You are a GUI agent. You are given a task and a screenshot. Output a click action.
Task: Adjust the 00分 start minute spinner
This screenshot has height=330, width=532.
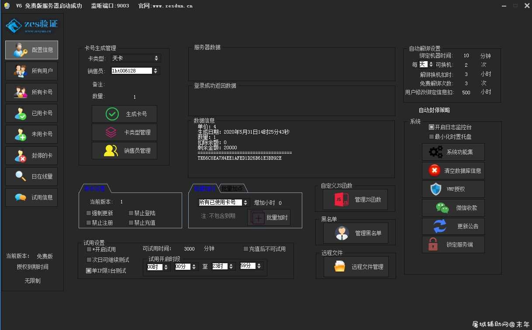[186, 266]
